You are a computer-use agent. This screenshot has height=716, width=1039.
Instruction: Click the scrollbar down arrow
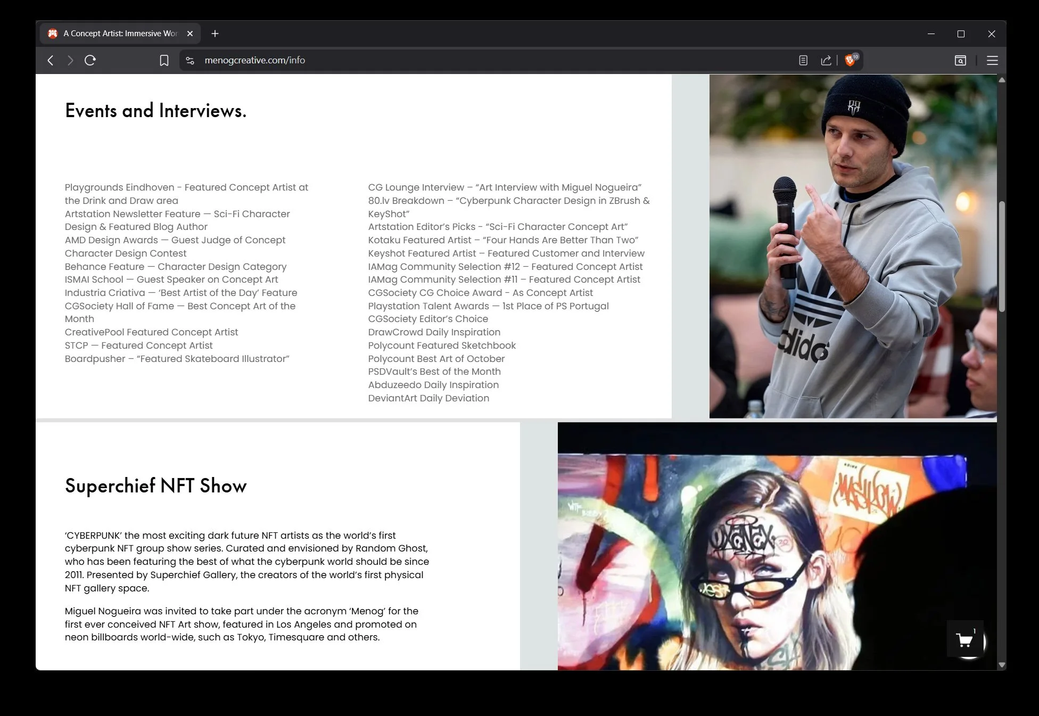click(x=1002, y=665)
